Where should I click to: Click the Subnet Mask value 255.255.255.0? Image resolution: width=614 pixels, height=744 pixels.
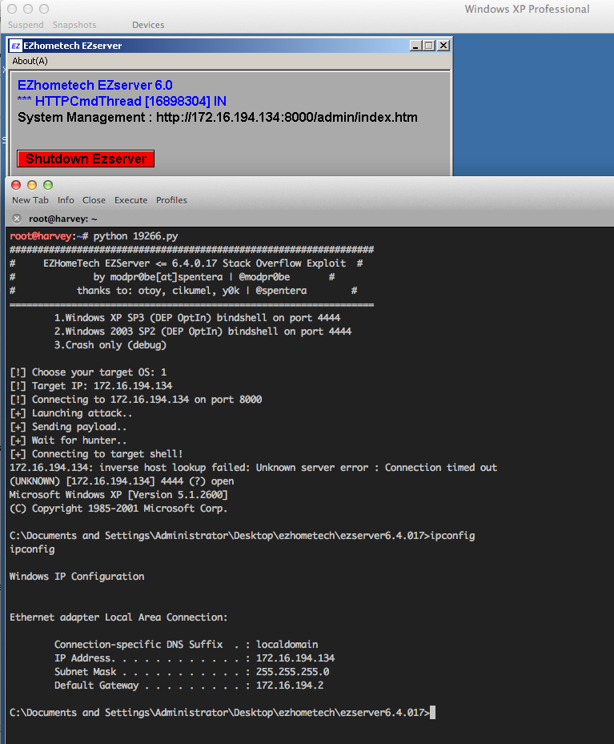click(292, 672)
